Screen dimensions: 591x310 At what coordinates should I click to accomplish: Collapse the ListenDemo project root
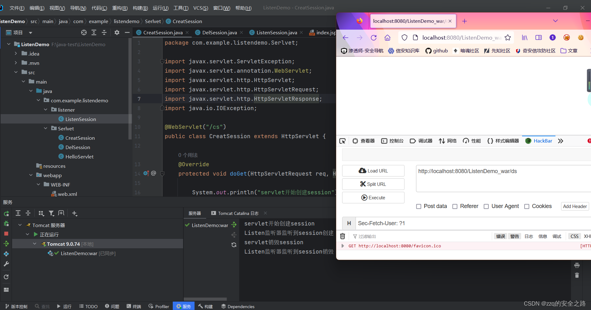pyautogui.click(x=9, y=44)
